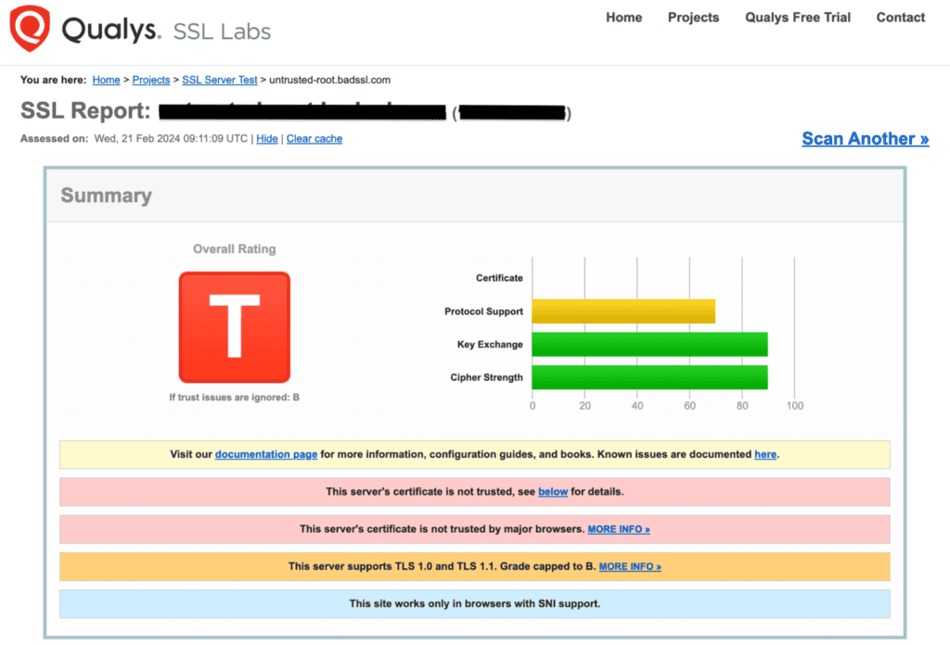Click untrusted-root.badssl.com breadcrumb text
This screenshot has height=645, width=950.
coord(329,80)
